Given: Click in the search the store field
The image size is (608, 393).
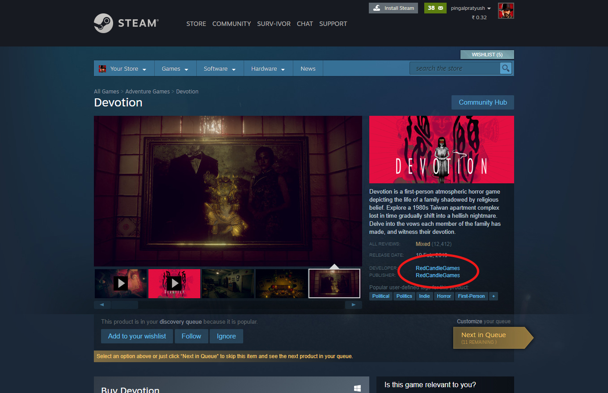Looking at the screenshot, I should pyautogui.click(x=455, y=68).
